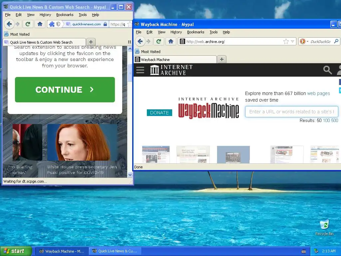
Task: Focus the Wayback URL search field
Action: tap(292, 112)
